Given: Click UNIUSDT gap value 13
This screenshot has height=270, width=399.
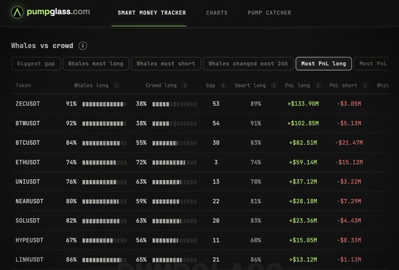Looking at the screenshot, I should [216, 182].
